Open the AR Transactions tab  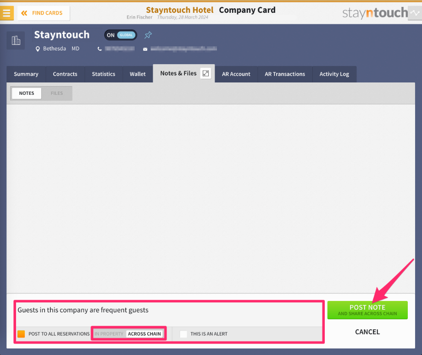tap(285, 74)
